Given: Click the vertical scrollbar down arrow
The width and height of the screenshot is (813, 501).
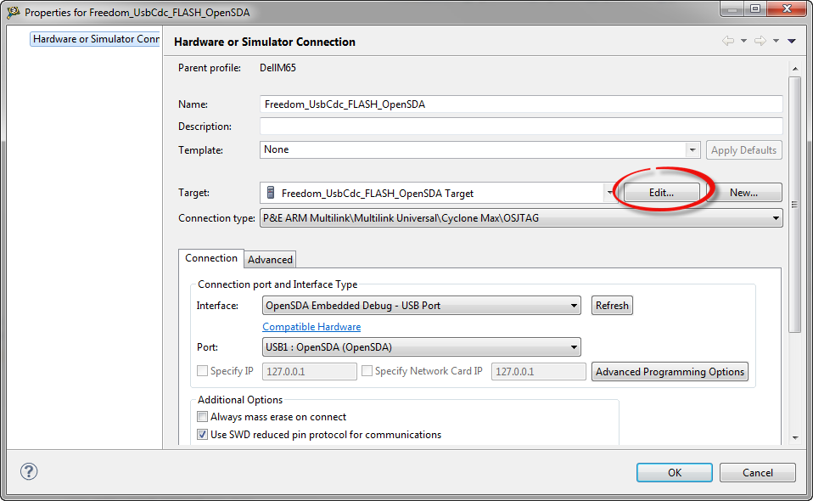Looking at the screenshot, I should pyautogui.click(x=794, y=437).
